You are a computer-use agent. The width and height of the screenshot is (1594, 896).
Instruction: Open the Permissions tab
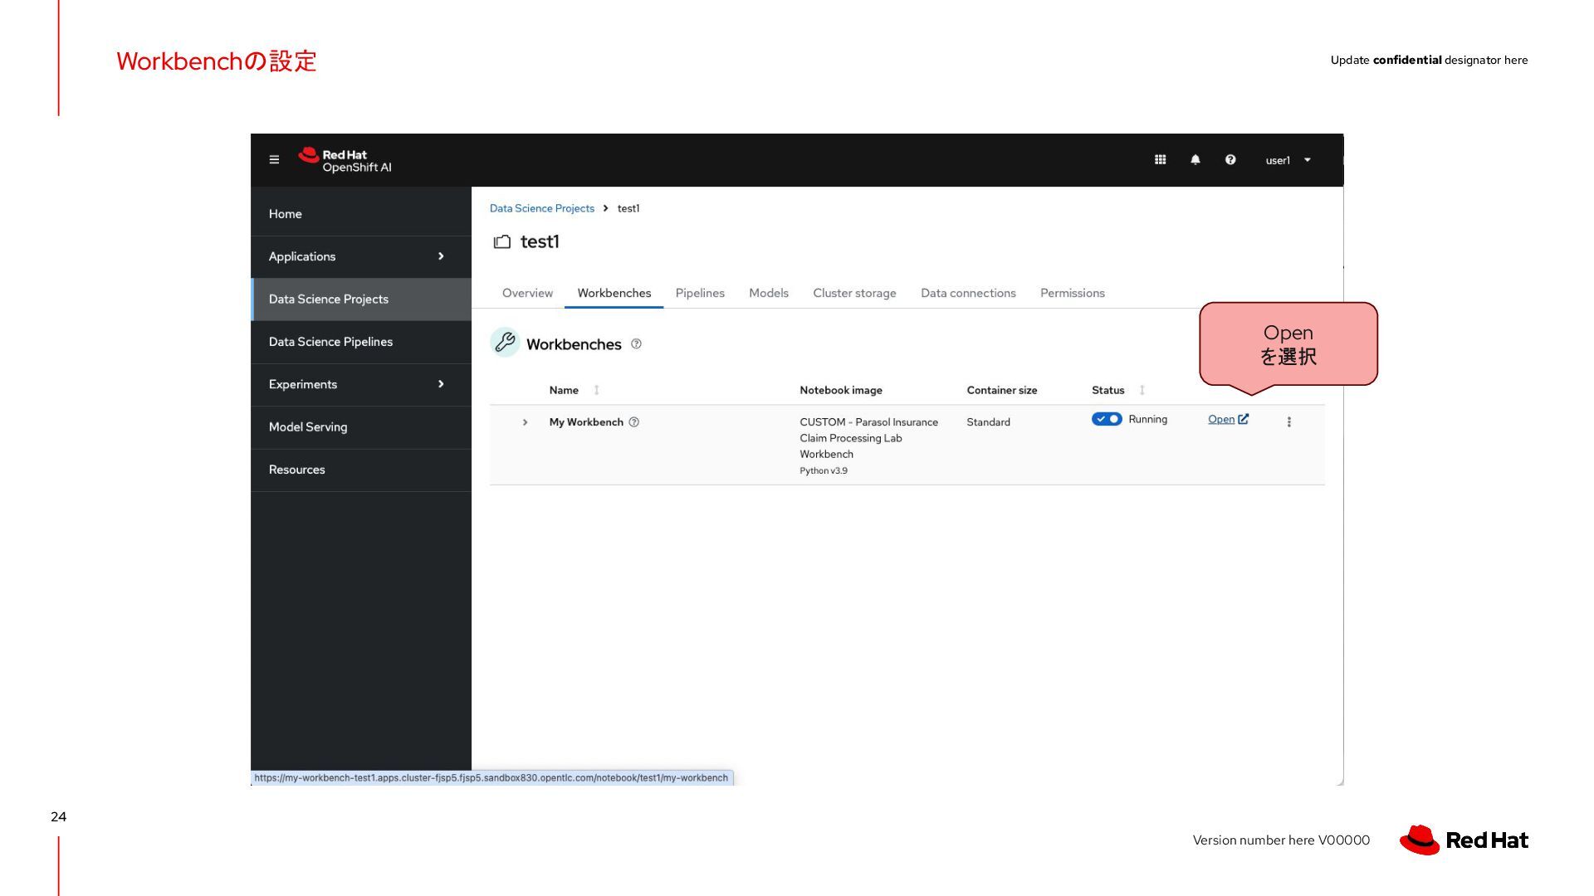click(x=1072, y=293)
